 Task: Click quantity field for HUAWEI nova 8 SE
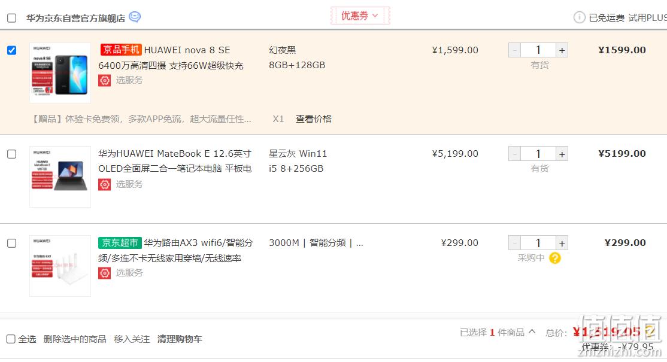pos(538,50)
